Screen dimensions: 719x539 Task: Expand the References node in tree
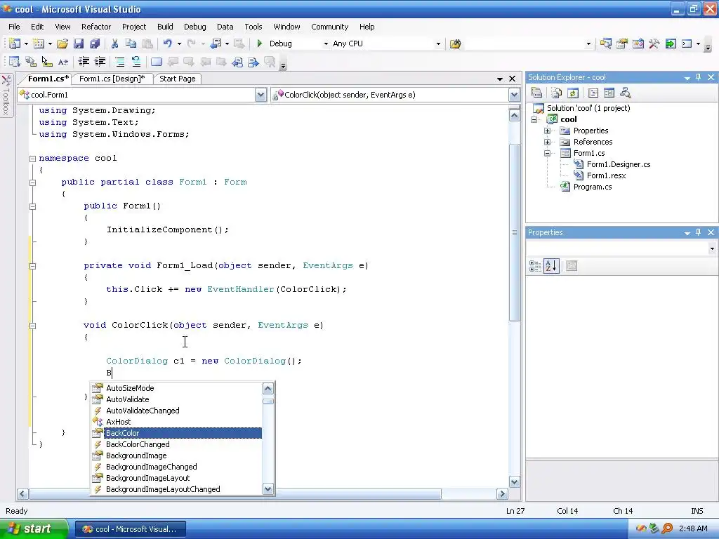pos(547,142)
